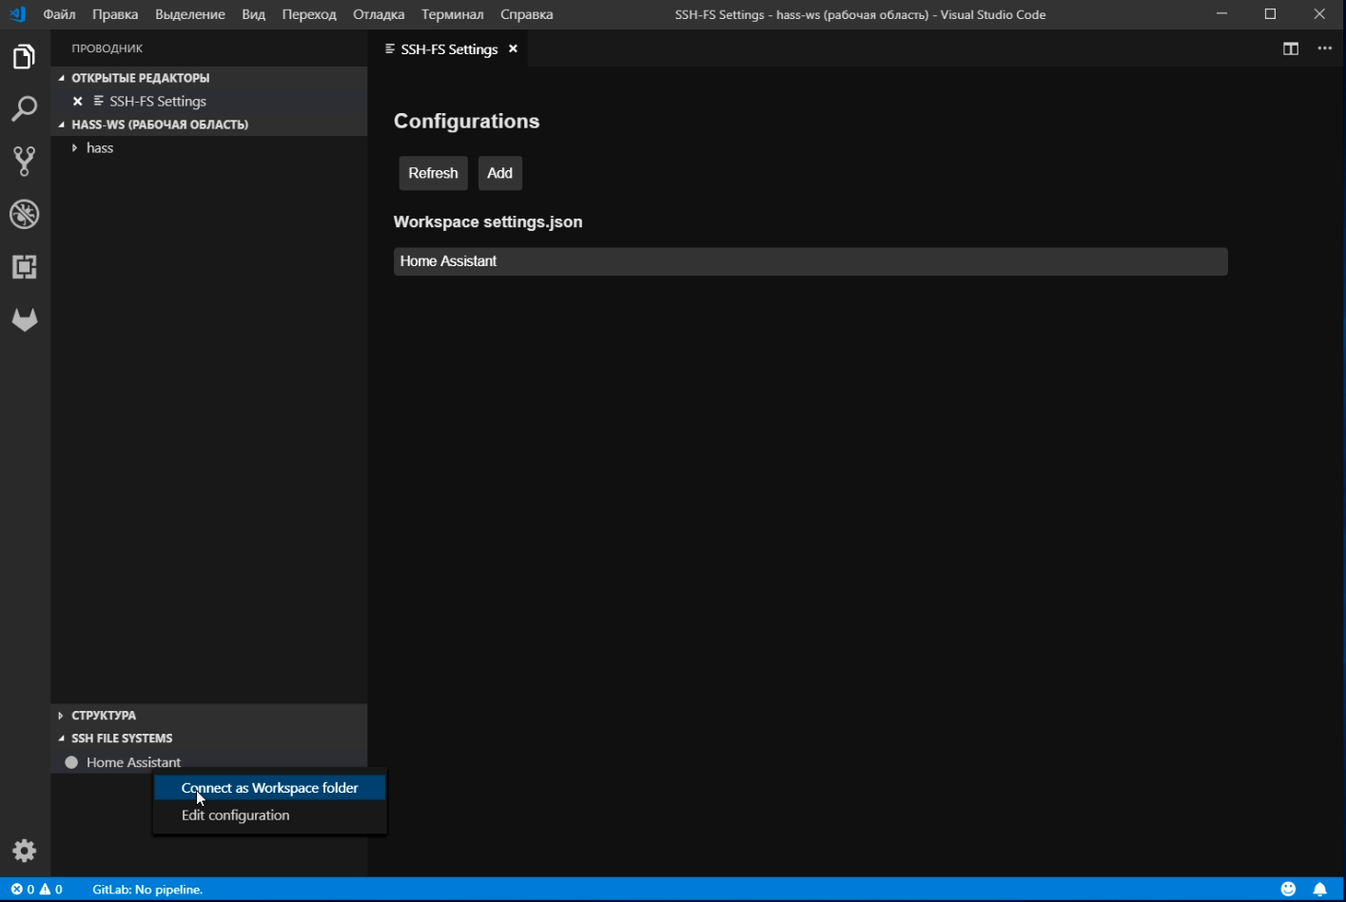The height and width of the screenshot is (902, 1346).
Task: Open the Source Control view icon
Action: pos(24,161)
